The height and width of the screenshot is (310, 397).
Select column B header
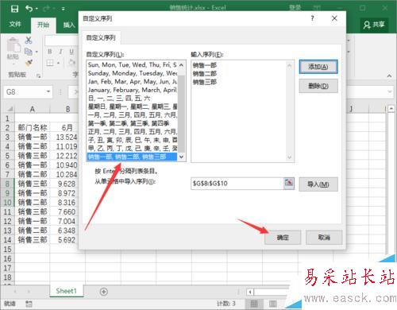tap(67, 109)
